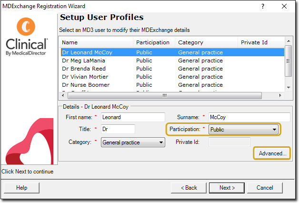Image resolution: width=299 pixels, height=203 pixels.
Task: Go back with the < Back button
Action: pyautogui.click(x=189, y=188)
